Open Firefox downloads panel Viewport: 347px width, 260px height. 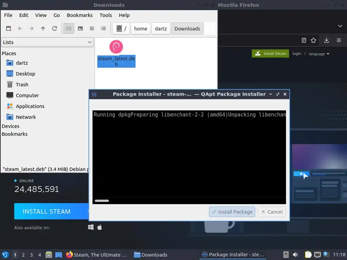point(326,40)
